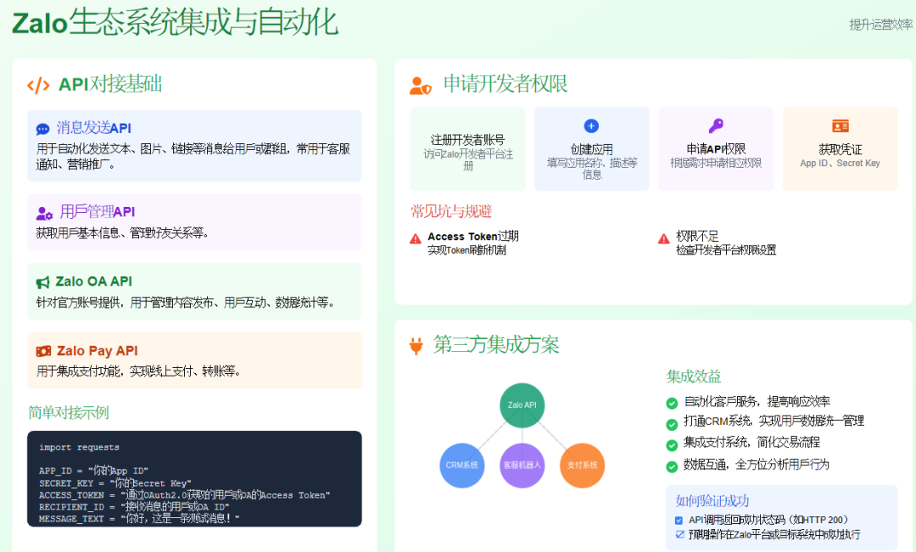
Task: Click the ID card icon on 获取凭证 card
Action: pyautogui.click(x=840, y=127)
